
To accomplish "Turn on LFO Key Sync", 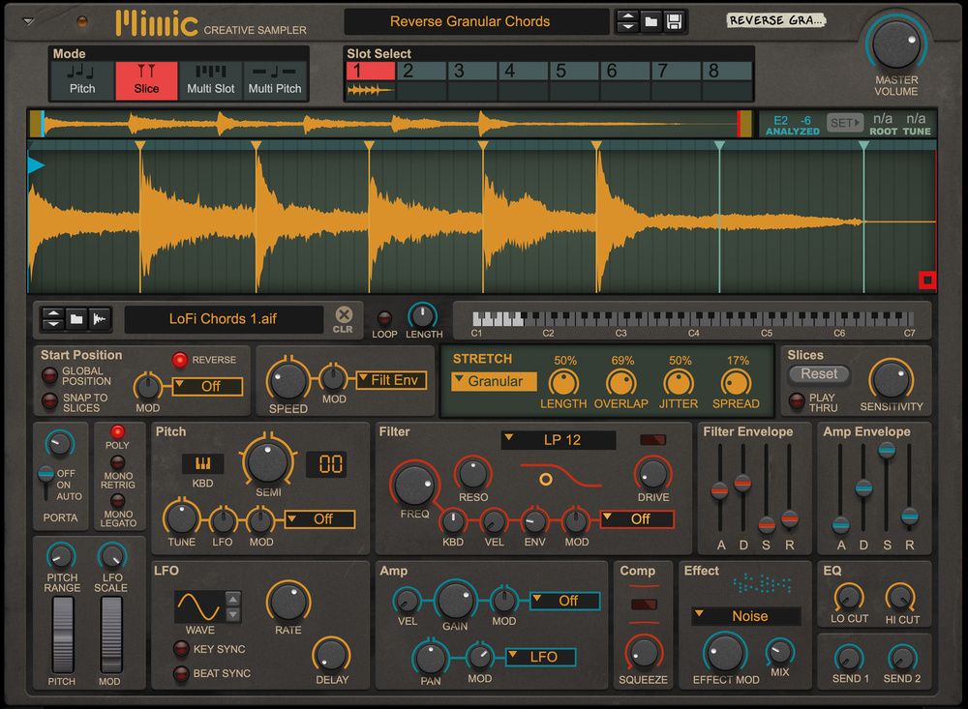I will (180, 649).
